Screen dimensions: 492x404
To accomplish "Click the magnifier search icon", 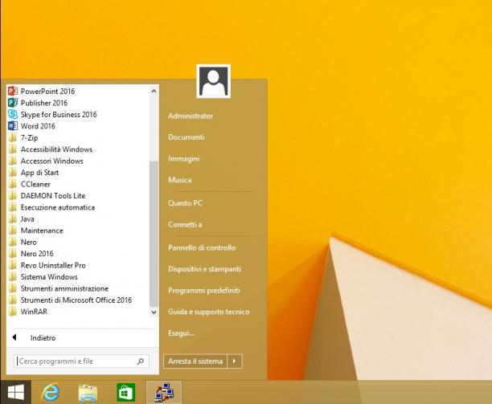I will (x=141, y=361).
